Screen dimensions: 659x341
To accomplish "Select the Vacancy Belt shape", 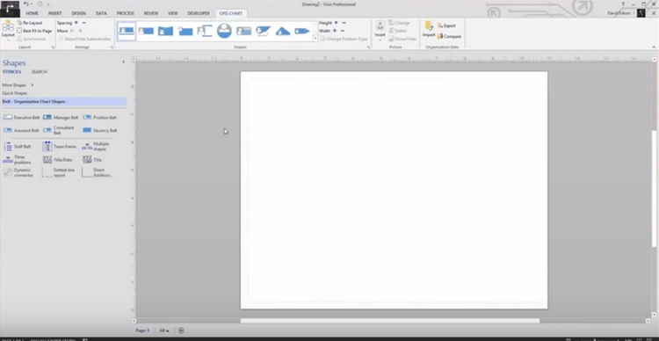I will (100, 130).
